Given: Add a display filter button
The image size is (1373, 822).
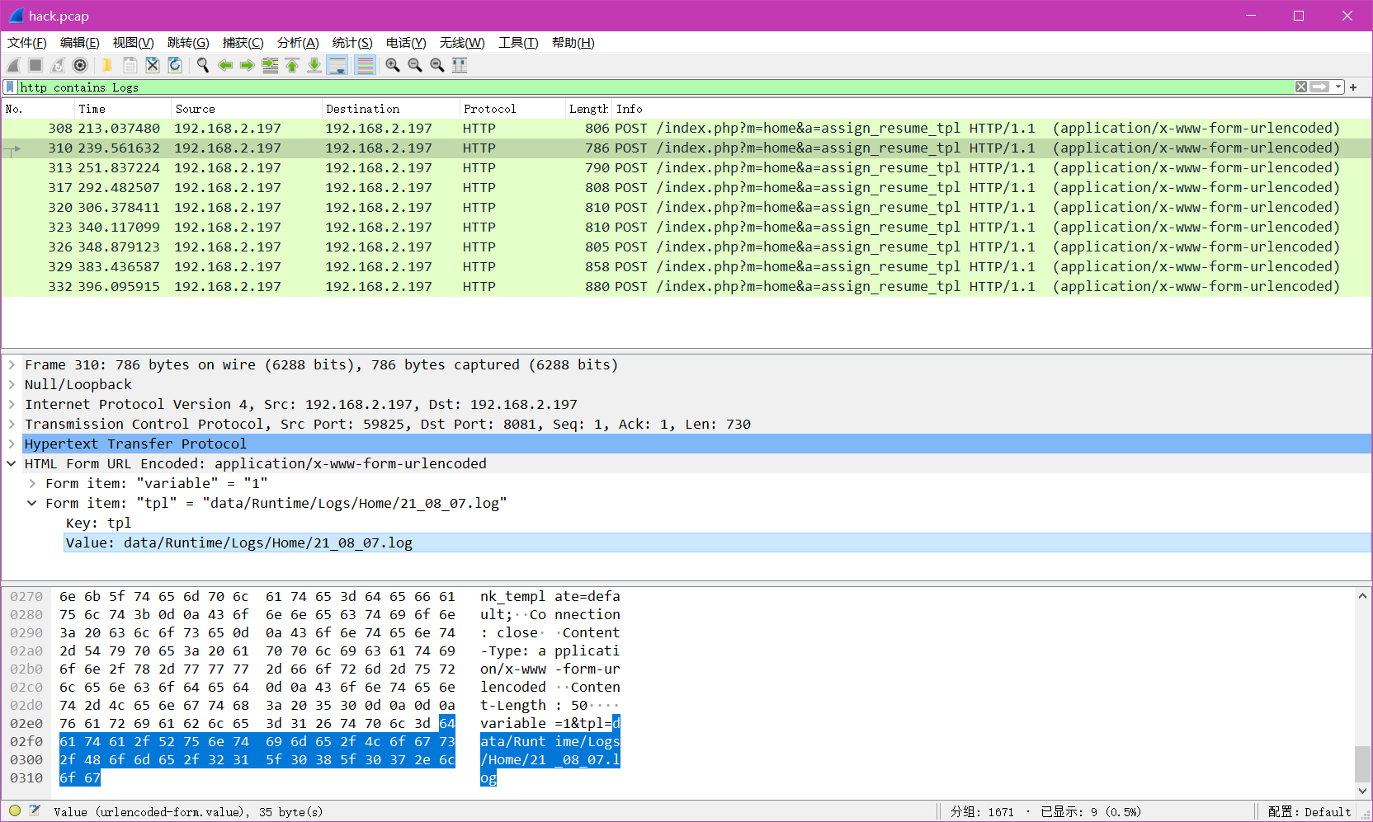Looking at the screenshot, I should pos(1353,87).
